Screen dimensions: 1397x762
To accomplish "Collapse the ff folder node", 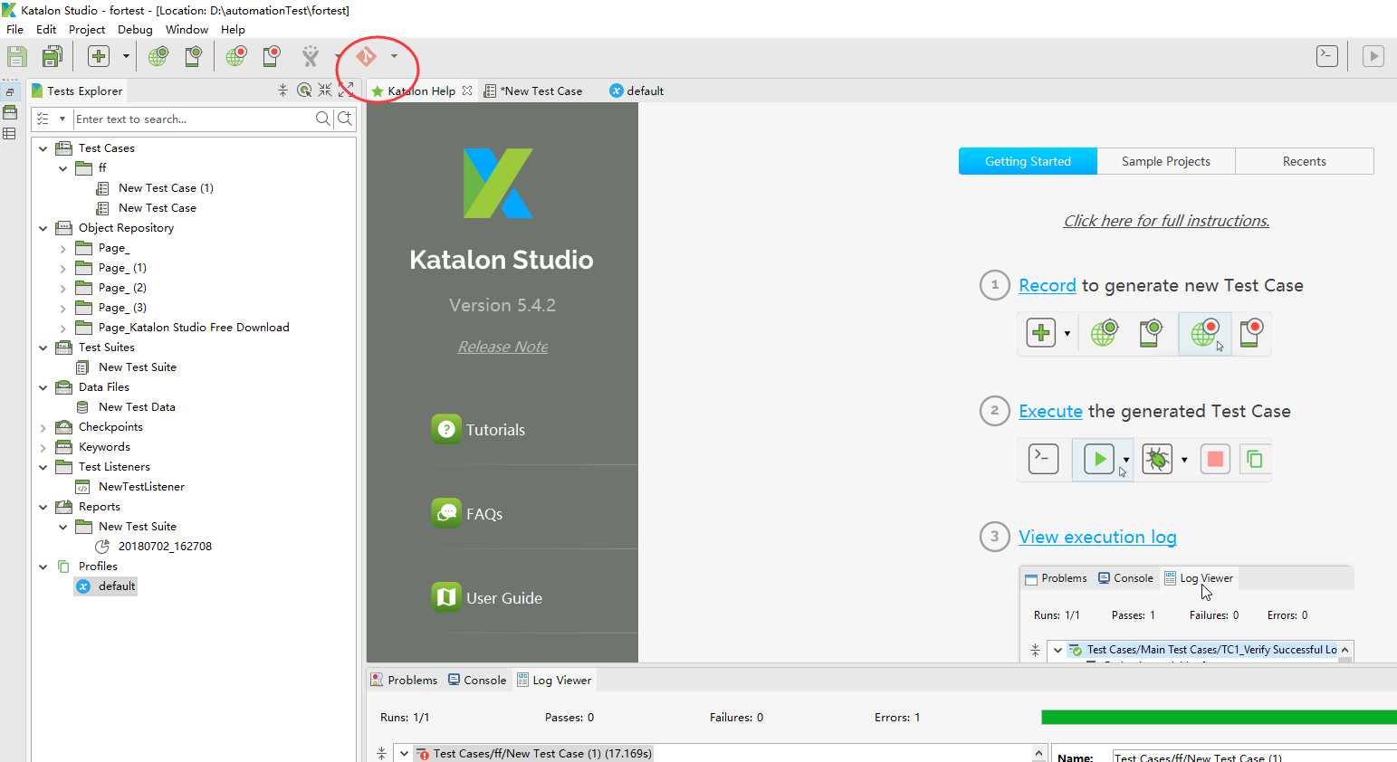I will pos(62,168).
